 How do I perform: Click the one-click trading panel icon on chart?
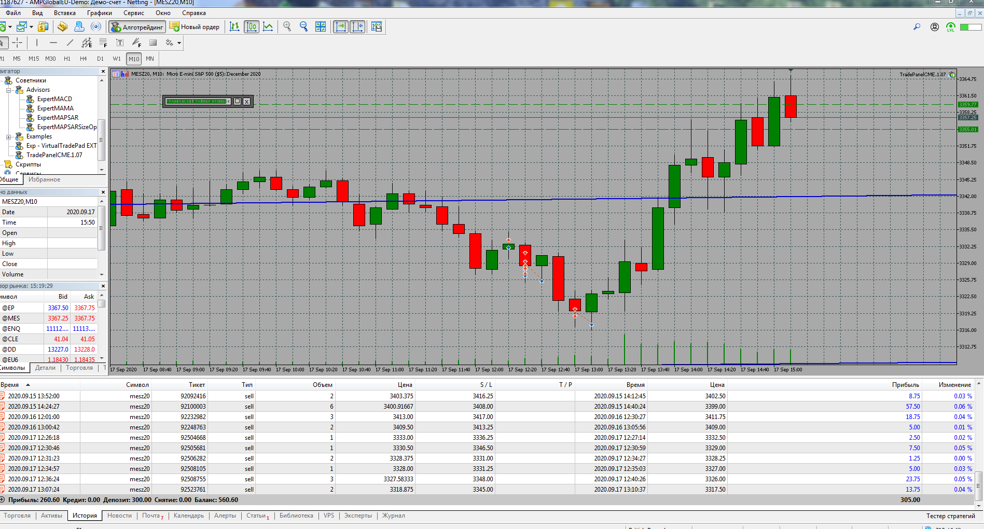point(116,74)
